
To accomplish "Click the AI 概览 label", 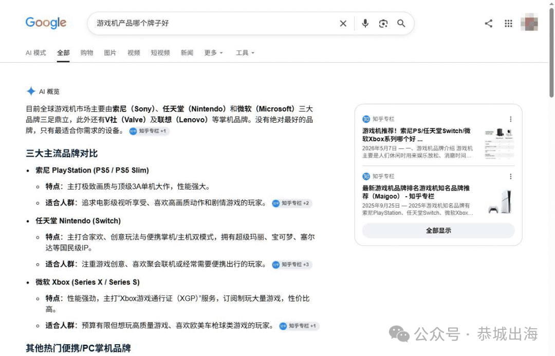I will tap(49, 91).
